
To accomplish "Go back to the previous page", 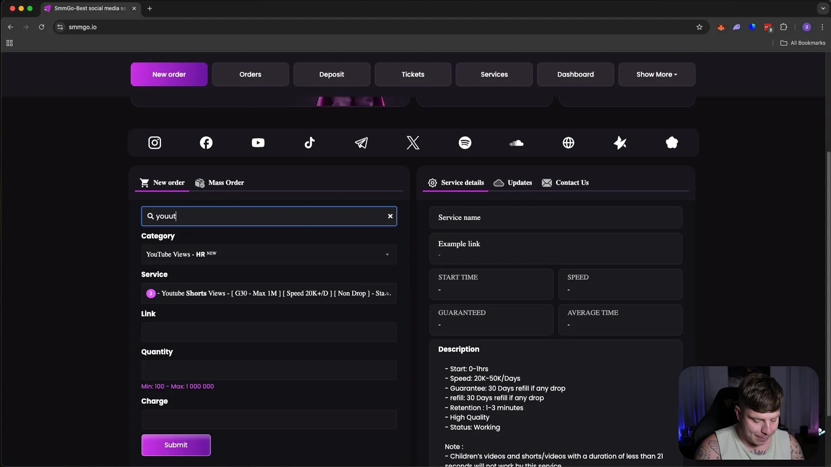I will (10, 27).
